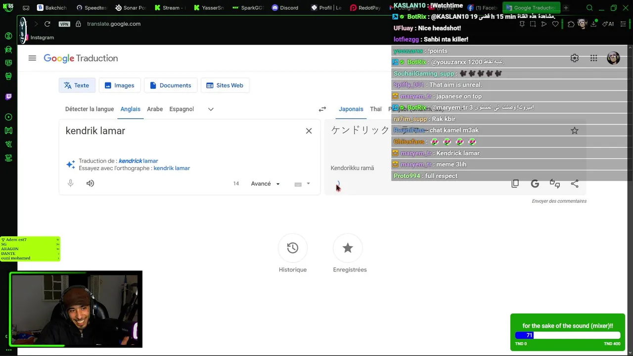
Task: Open the Google apps grid
Action: (593, 58)
